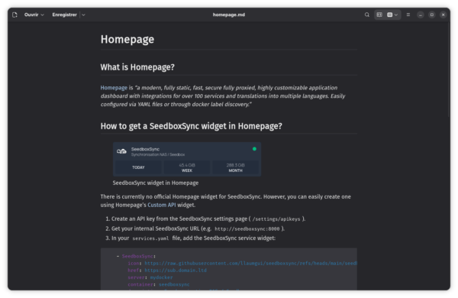The height and width of the screenshot is (298, 458).
Task: Click inline code http://seedboxsync:8000
Action: coord(247,228)
